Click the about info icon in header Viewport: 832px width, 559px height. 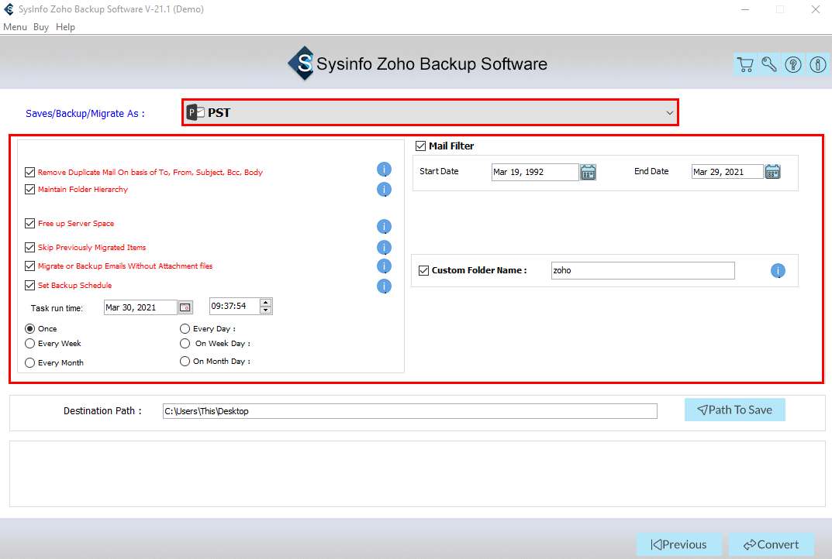(x=818, y=64)
